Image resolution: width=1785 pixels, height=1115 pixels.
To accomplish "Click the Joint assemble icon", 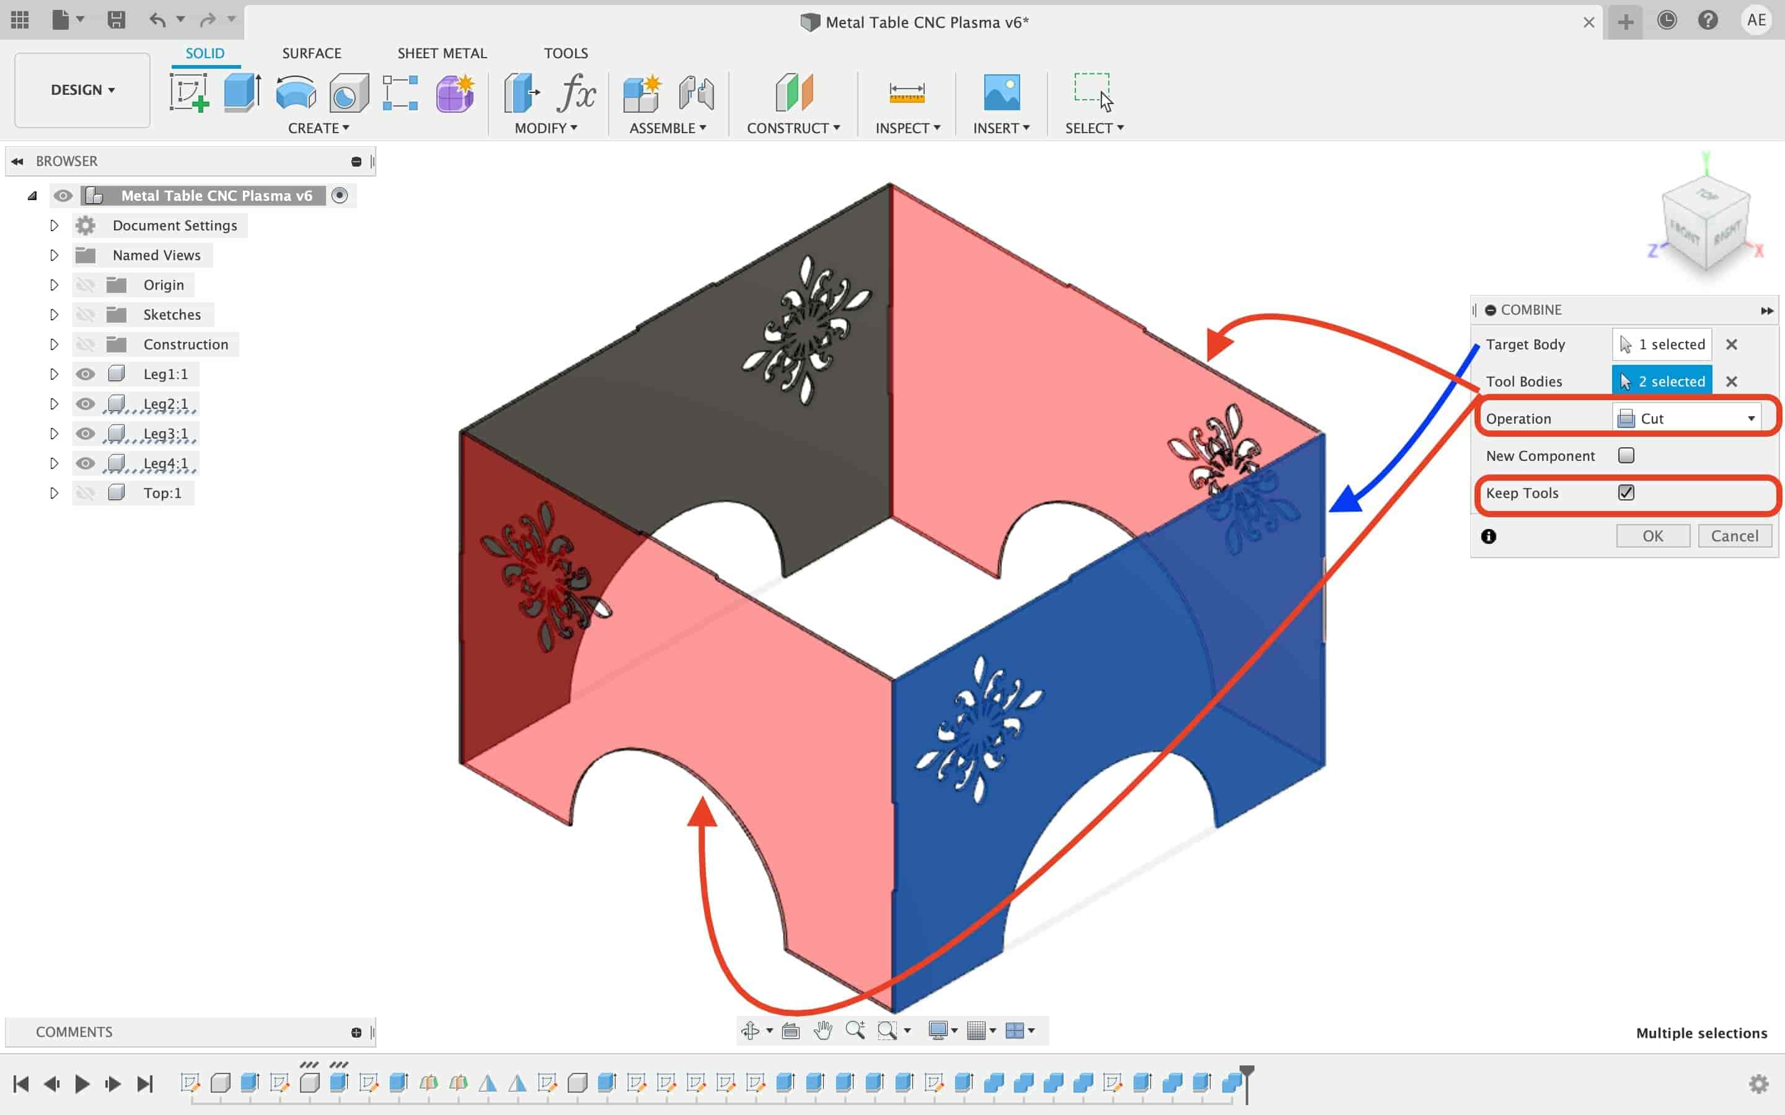I will pos(695,94).
